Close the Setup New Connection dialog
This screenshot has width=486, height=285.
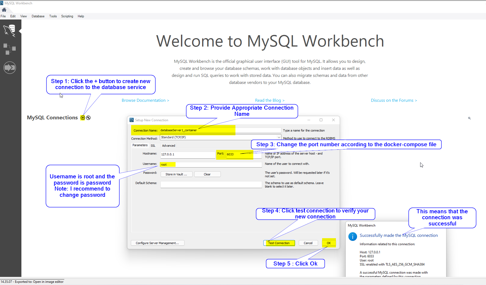[333, 120]
